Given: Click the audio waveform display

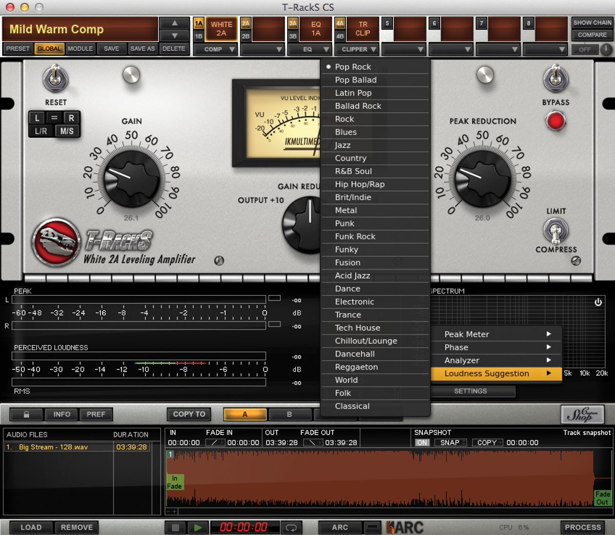Looking at the screenshot, I should click(388, 478).
